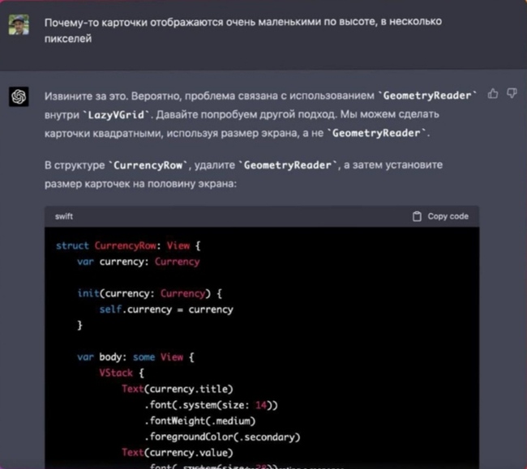Screen dimensions: 527x469
Task: Click the var currency: Currency line
Action: [x=138, y=262]
